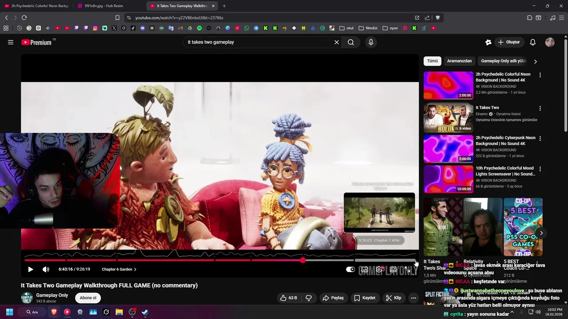Open a new browser tab
This screenshot has height=319, width=568.
[x=224, y=6]
